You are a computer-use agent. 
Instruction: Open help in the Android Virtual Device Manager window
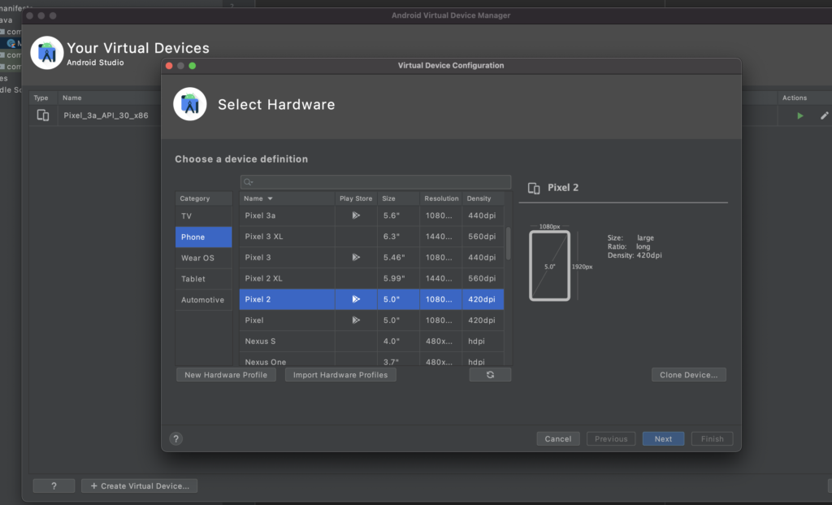(54, 485)
